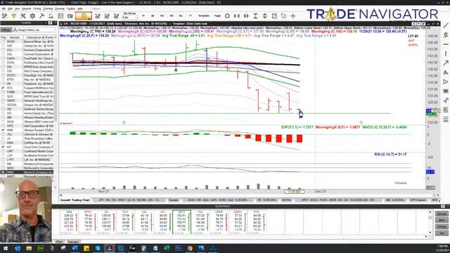Select the crosshair plus toolbar icon

tap(293, 15)
